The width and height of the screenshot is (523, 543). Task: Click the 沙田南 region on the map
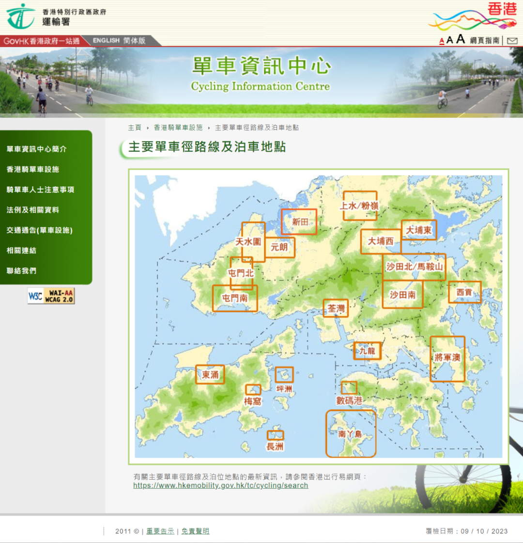point(402,294)
